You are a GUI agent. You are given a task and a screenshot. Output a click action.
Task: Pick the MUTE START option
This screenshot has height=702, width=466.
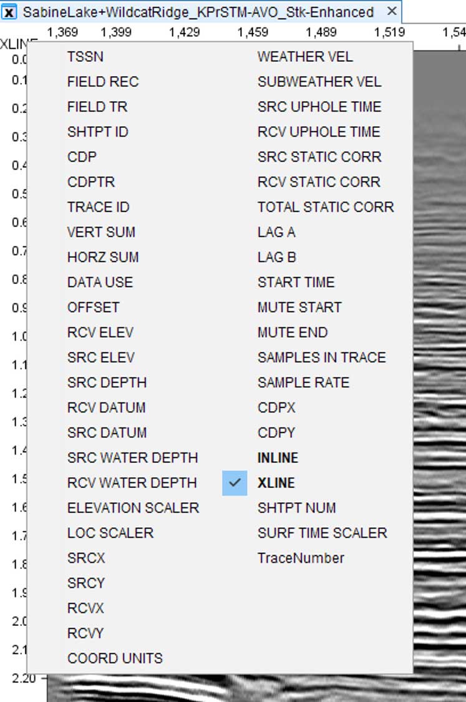(299, 307)
